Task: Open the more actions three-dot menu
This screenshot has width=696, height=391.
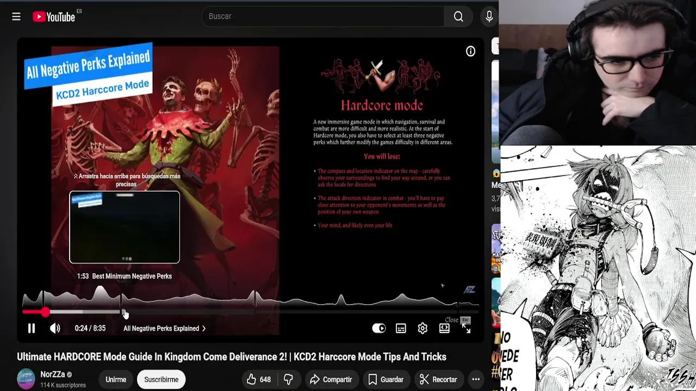Action: click(x=476, y=380)
